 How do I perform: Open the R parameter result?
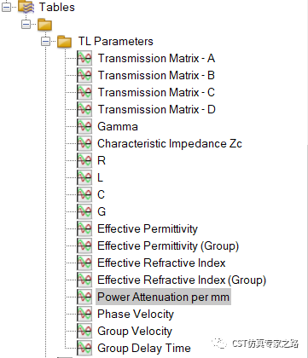102,160
